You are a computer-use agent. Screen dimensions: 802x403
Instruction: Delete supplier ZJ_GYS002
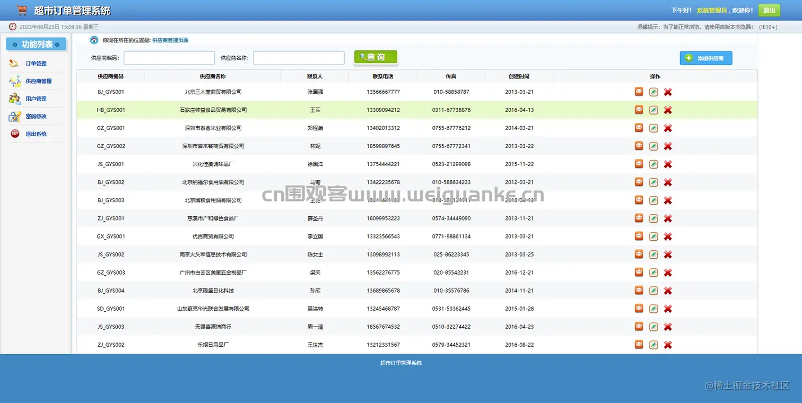point(668,344)
